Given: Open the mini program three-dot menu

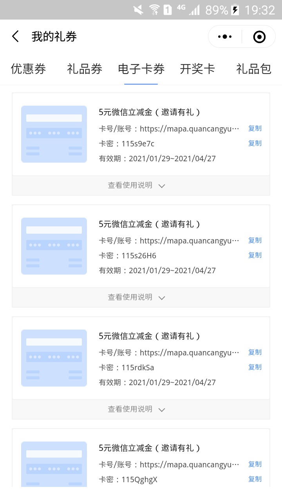Looking at the screenshot, I should pos(225,37).
